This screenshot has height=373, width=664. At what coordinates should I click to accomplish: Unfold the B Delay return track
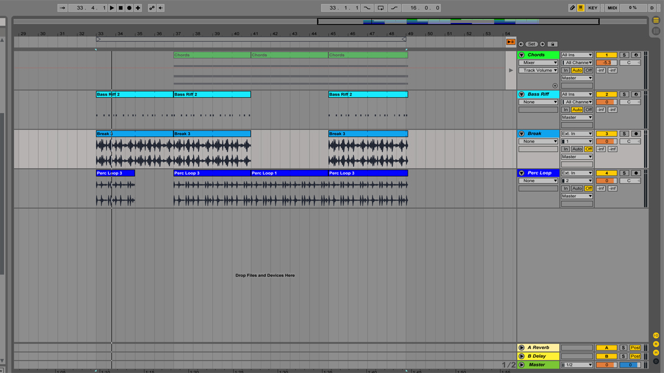tap(521, 356)
